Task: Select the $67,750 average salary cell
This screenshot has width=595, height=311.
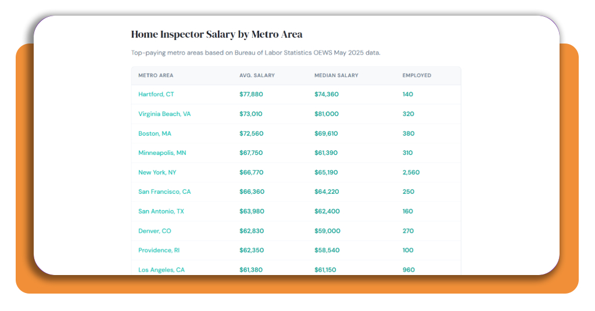Action: point(251,153)
